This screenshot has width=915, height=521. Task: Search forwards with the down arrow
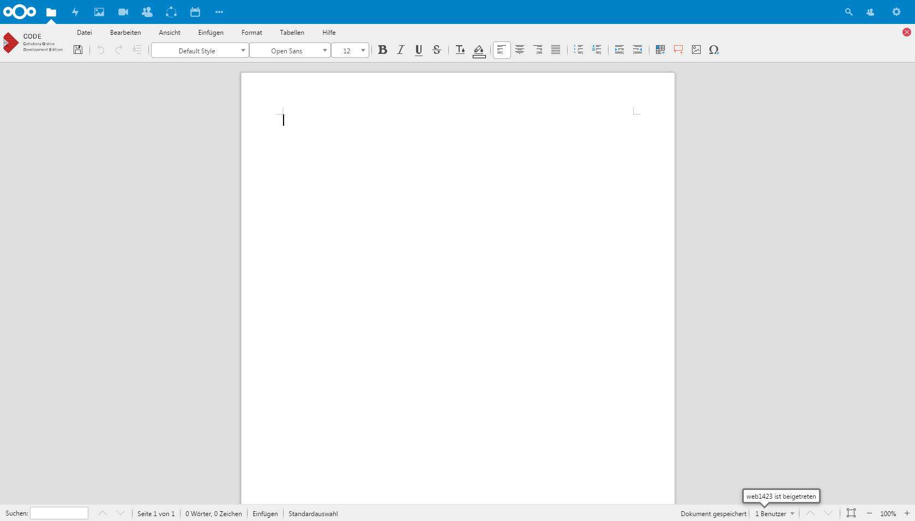click(x=121, y=513)
